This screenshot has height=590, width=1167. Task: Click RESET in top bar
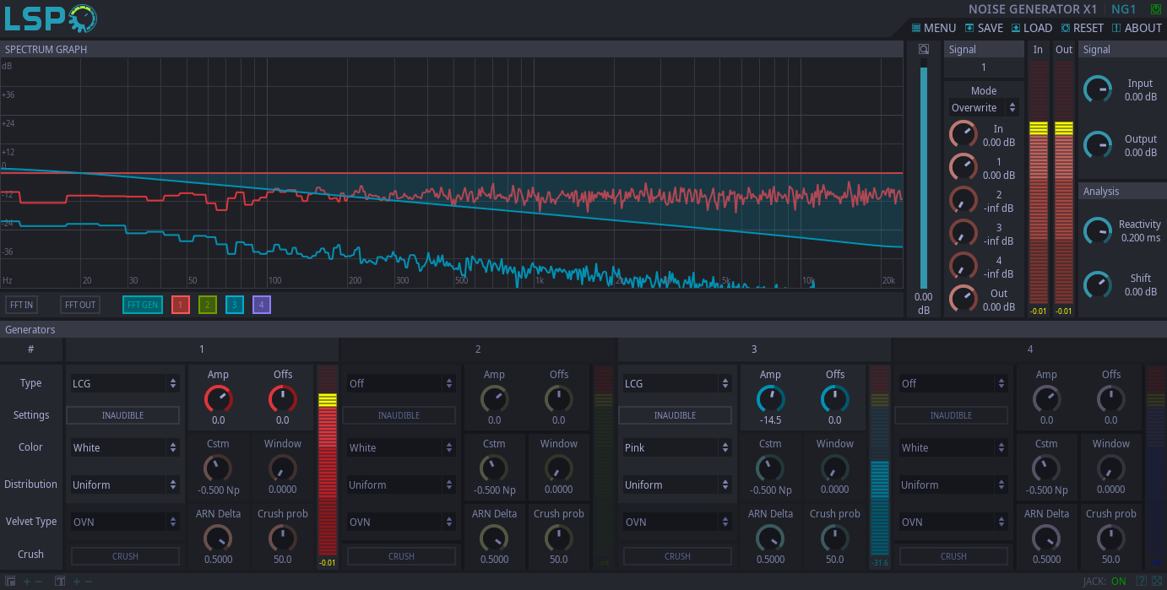click(x=1082, y=28)
